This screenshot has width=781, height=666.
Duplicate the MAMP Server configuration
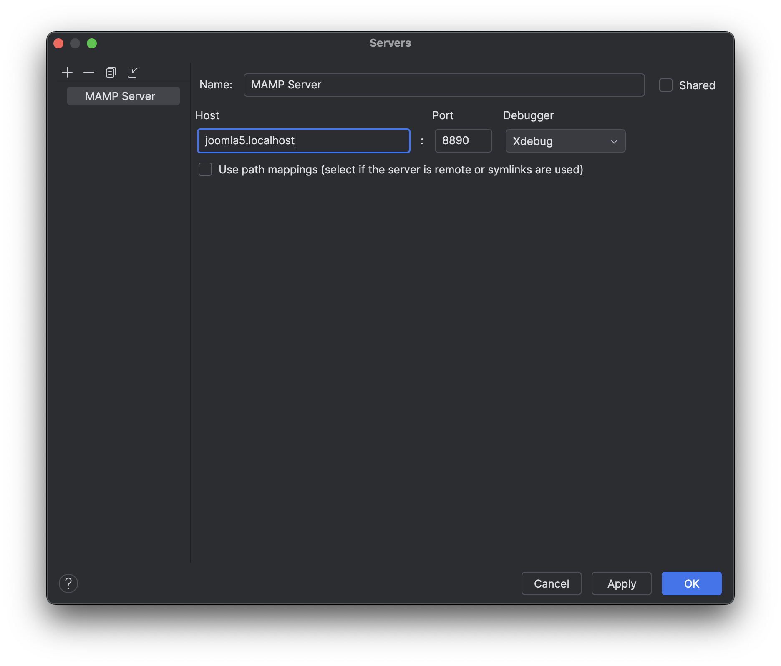(x=111, y=72)
